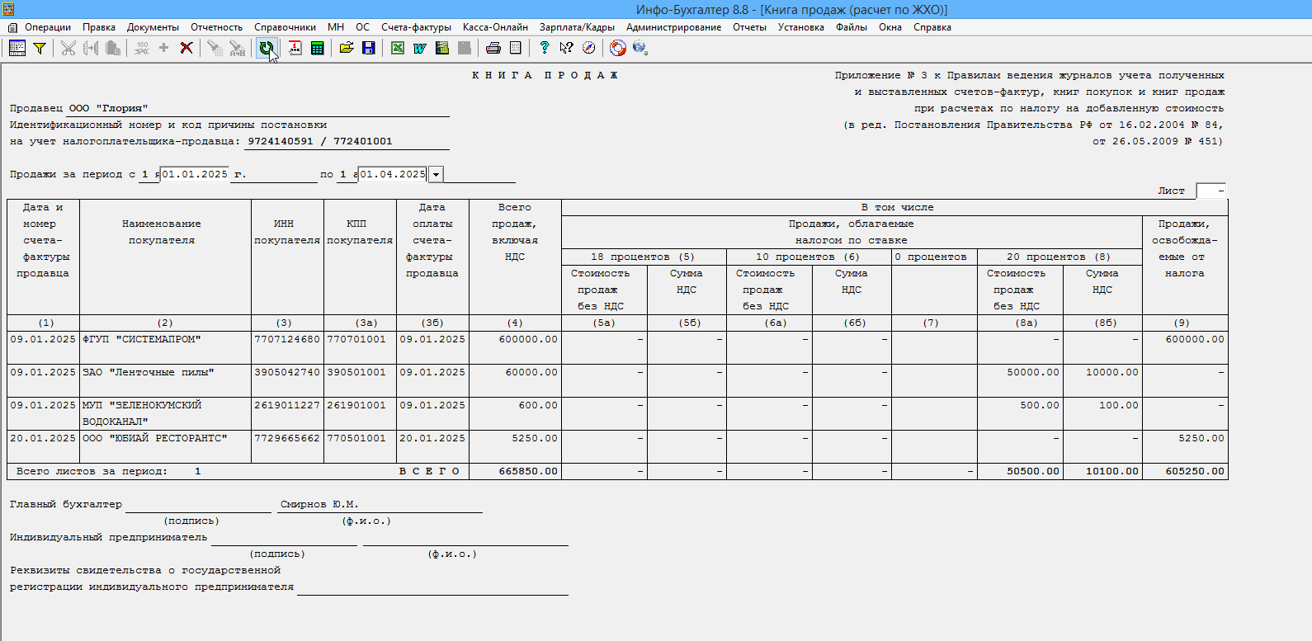Open the Справочники menu
The height and width of the screenshot is (641, 1312).
coord(285,27)
